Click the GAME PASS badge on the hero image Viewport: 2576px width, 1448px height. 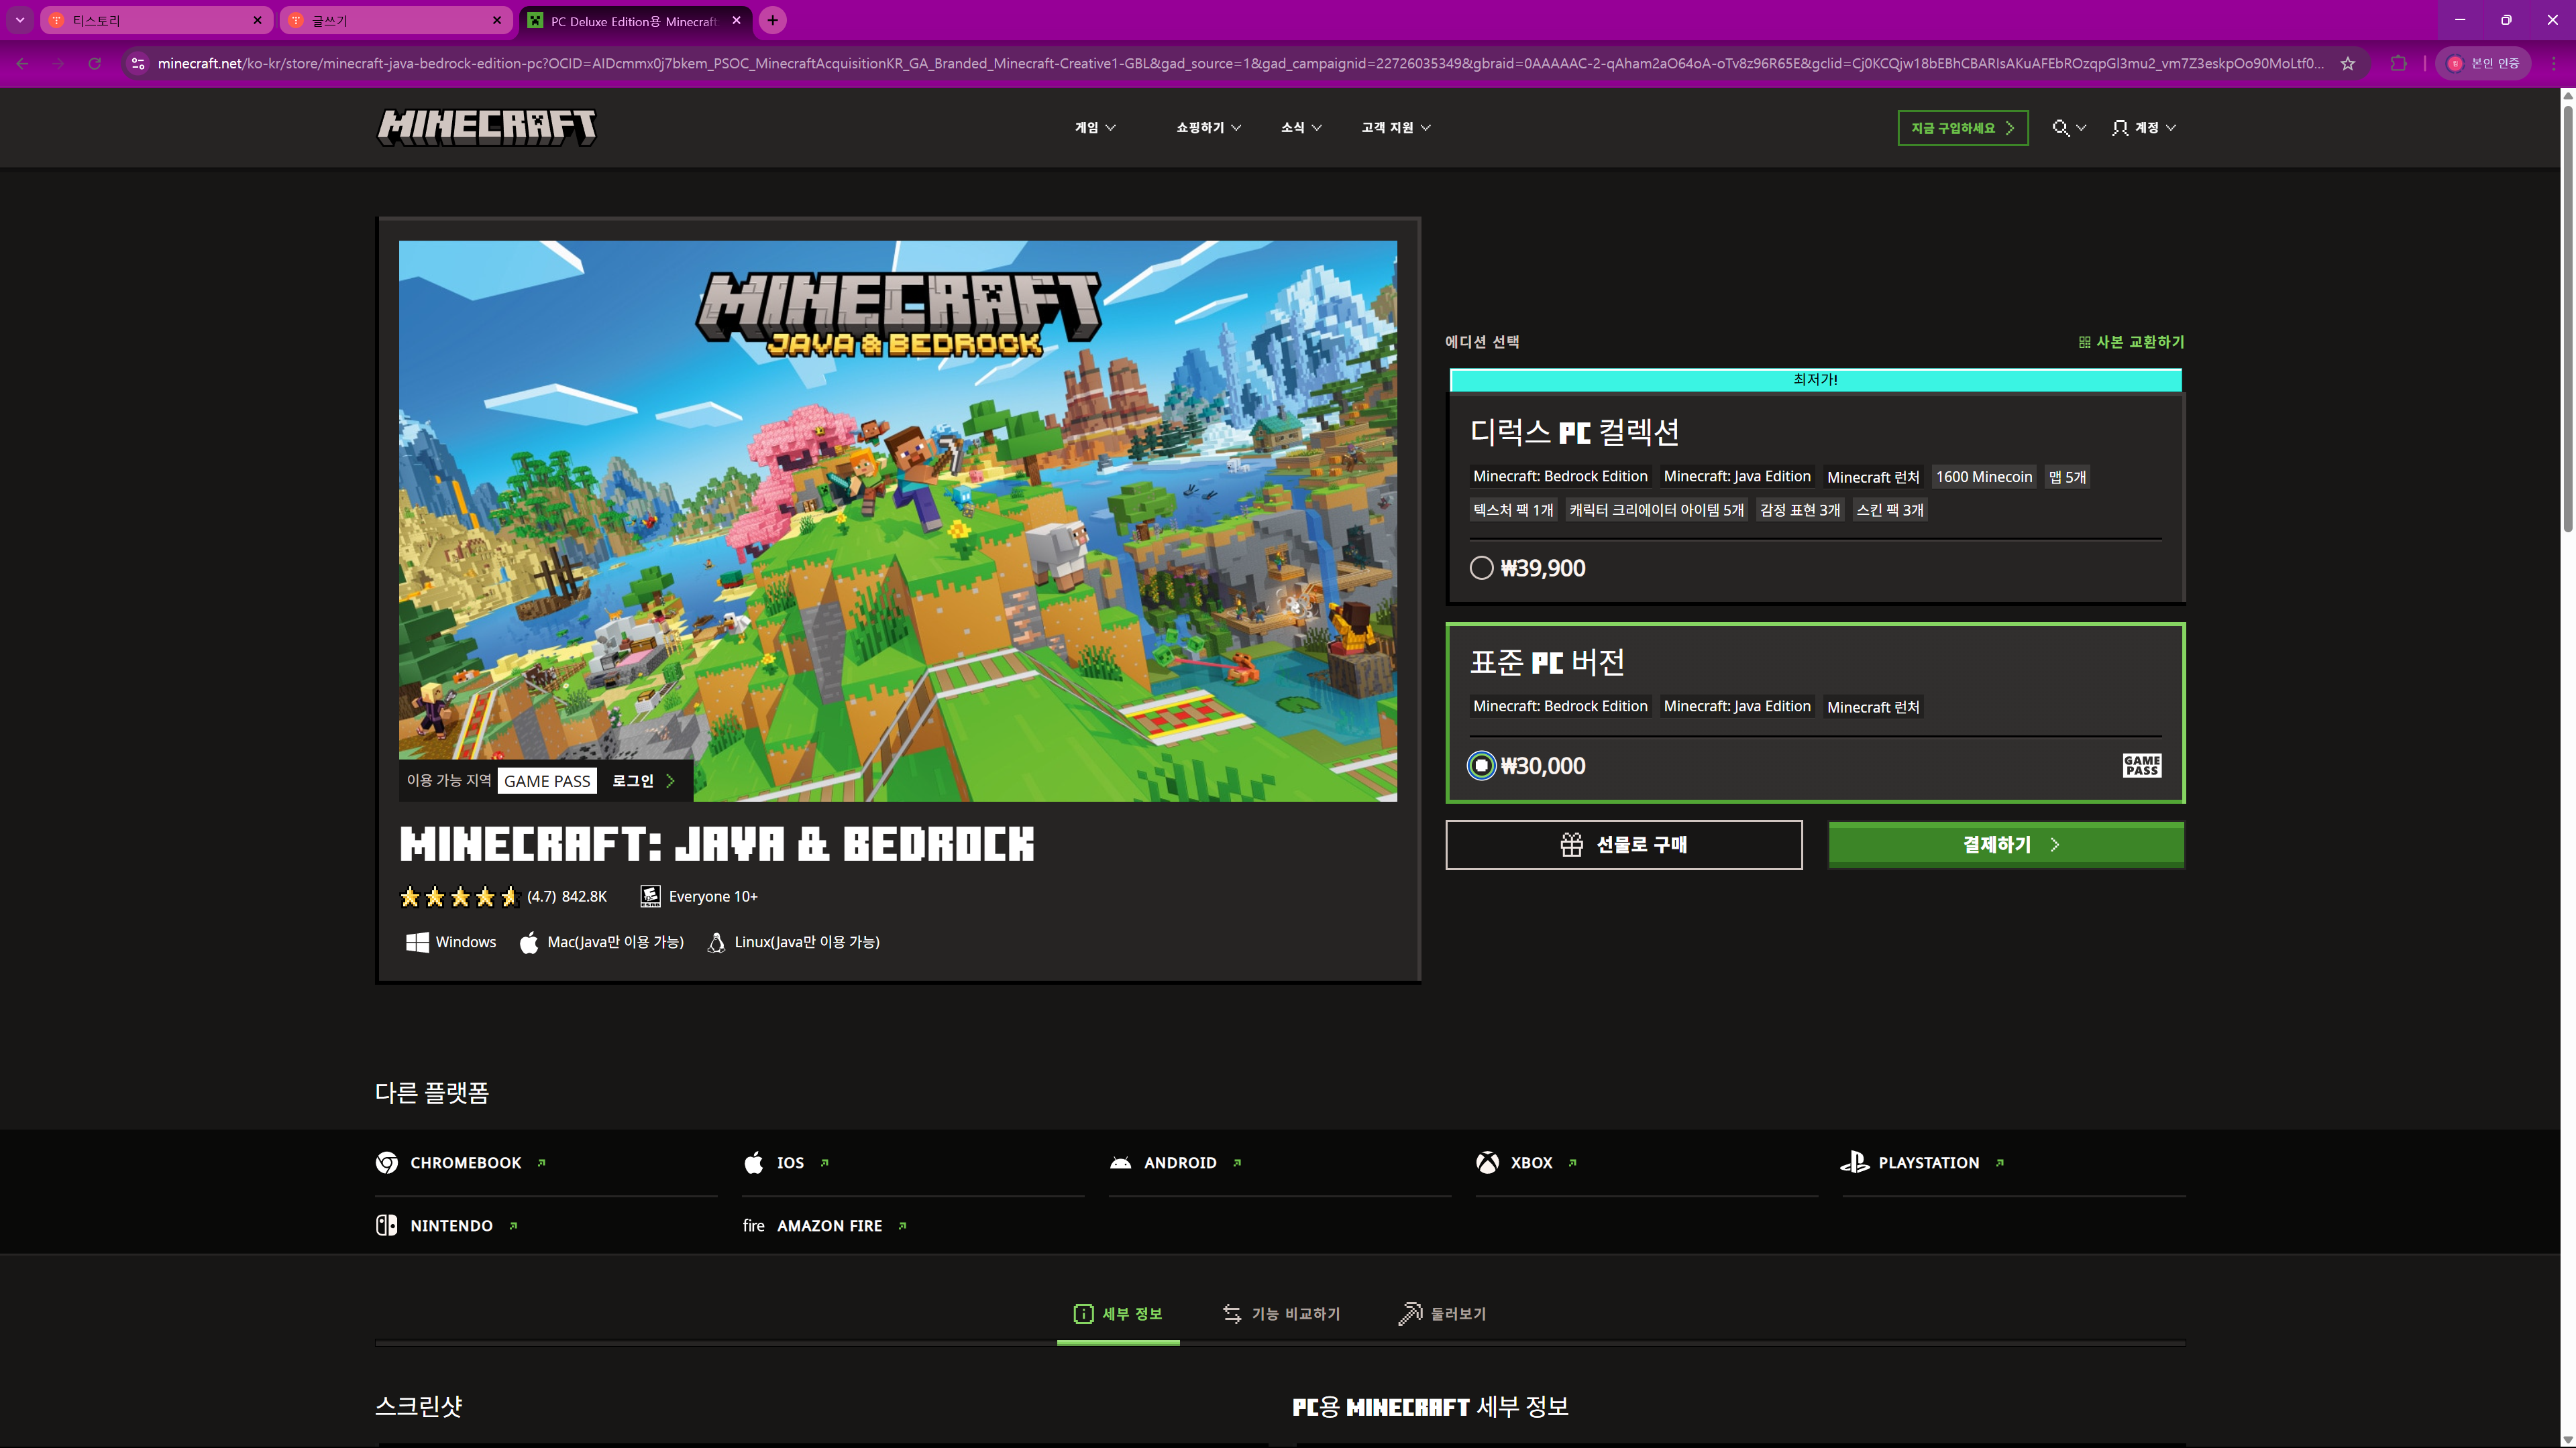[x=547, y=780]
